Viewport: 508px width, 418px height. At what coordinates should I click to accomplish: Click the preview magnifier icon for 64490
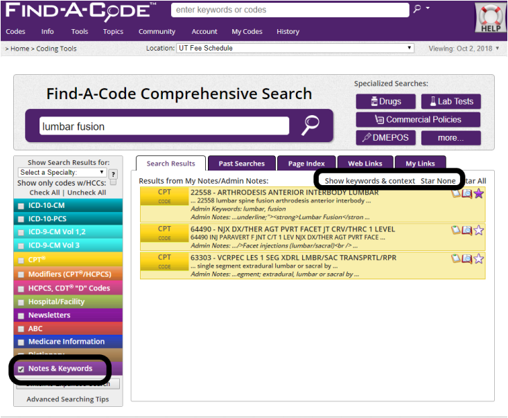[467, 230]
